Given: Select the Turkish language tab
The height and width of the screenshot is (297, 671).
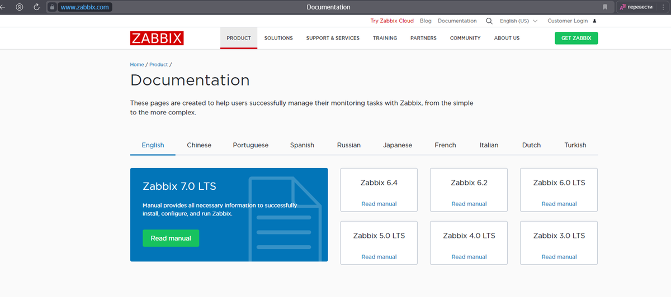Looking at the screenshot, I should 575,145.
